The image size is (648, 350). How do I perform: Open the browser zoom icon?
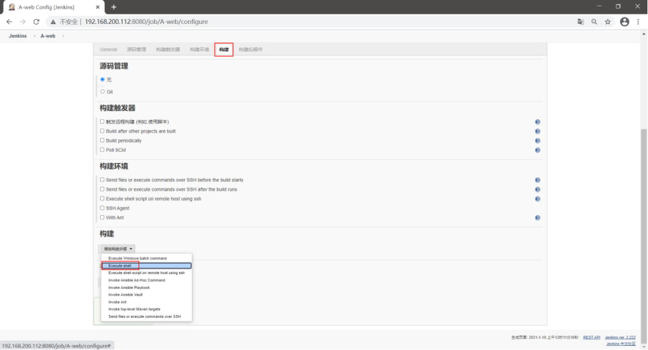tap(594, 22)
